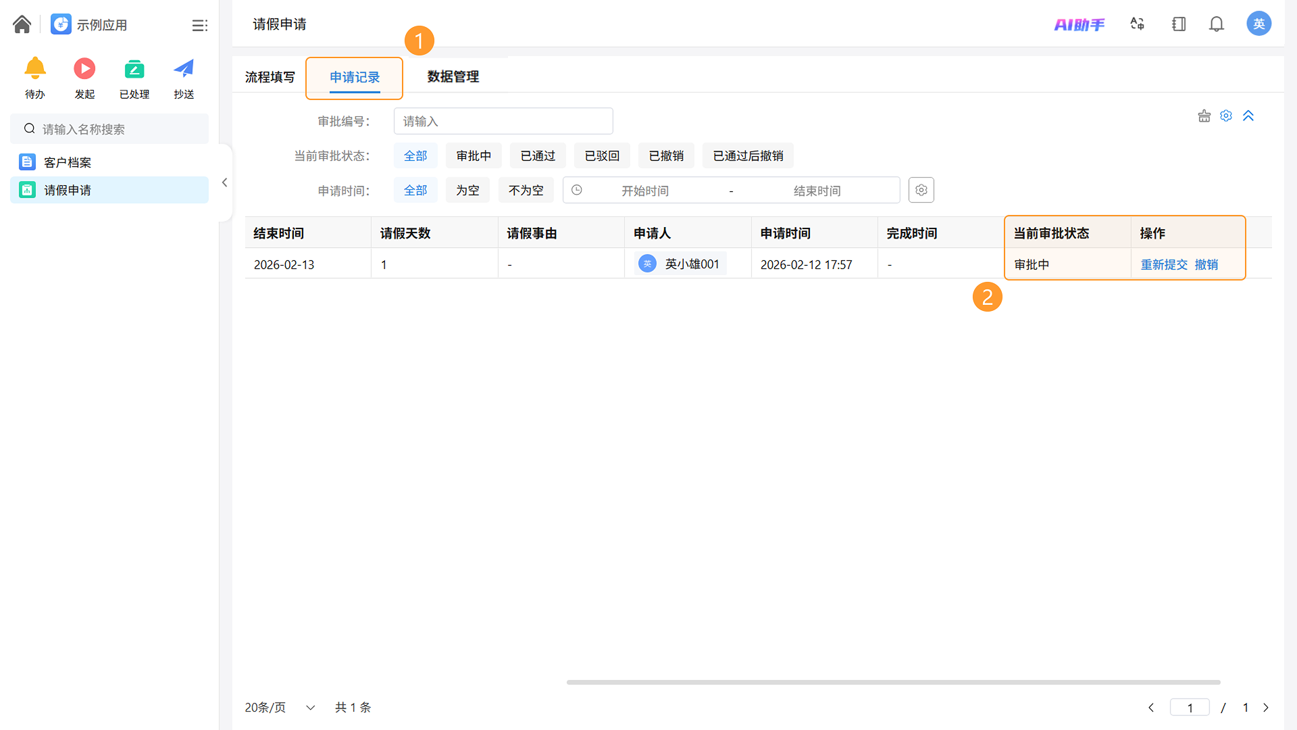
Task: Click 重新提交 link in the row
Action: point(1164,265)
